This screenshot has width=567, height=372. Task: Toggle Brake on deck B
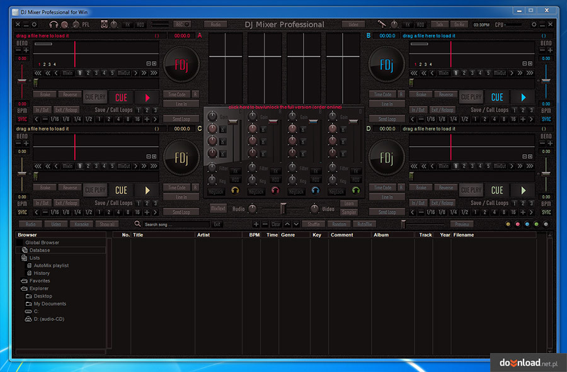click(421, 94)
